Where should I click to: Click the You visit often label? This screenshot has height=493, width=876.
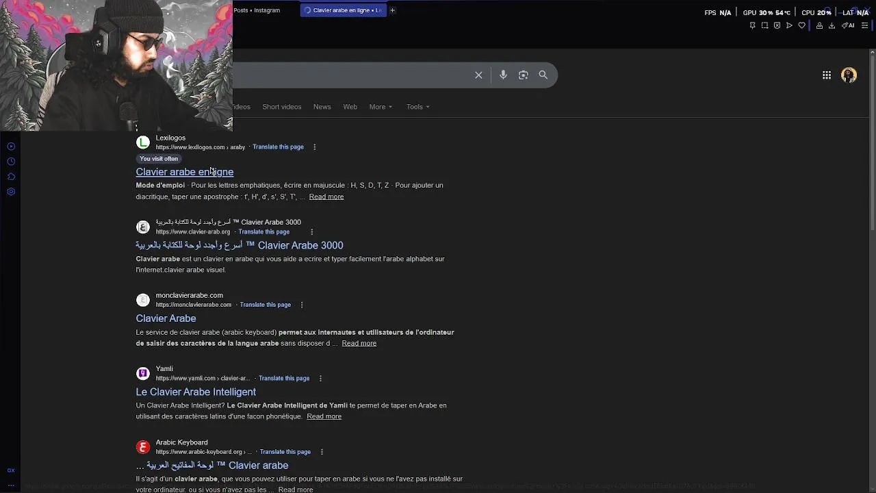(x=159, y=159)
